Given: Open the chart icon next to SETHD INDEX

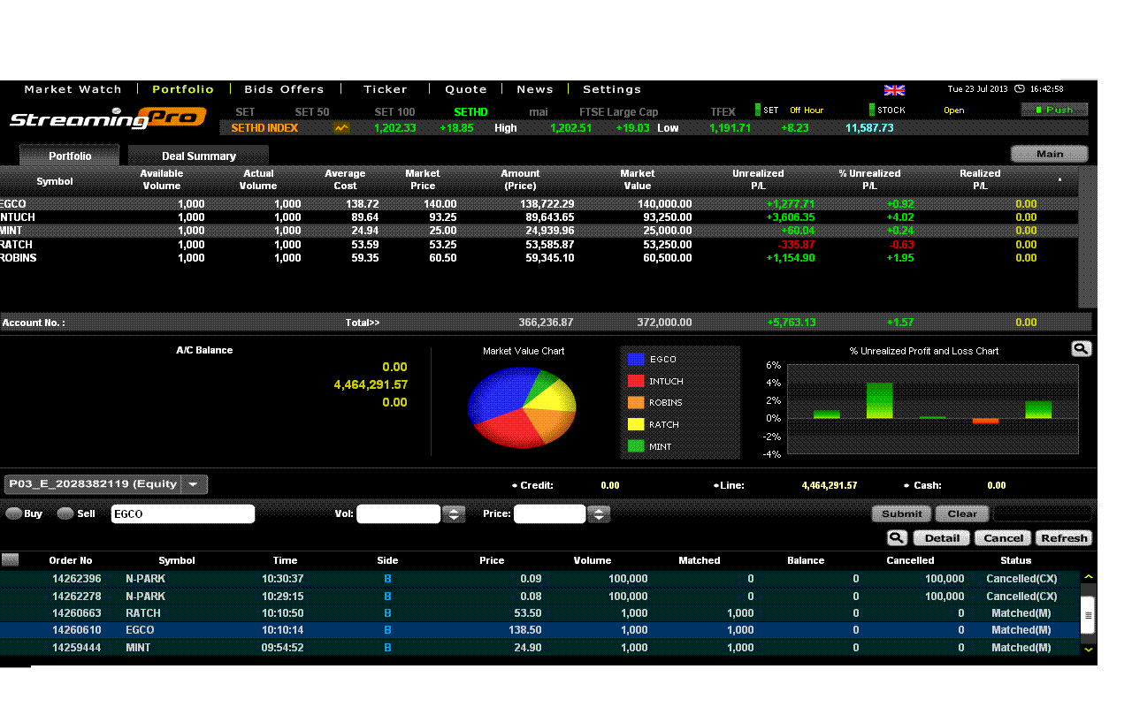Looking at the screenshot, I should point(341,128).
